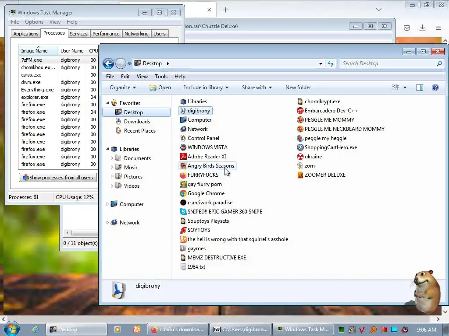Open the Explorer View menu
Image resolution: width=449 pixels, height=336 pixels.
point(142,76)
